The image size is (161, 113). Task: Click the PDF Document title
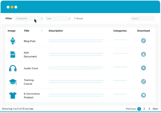coord(30,55)
